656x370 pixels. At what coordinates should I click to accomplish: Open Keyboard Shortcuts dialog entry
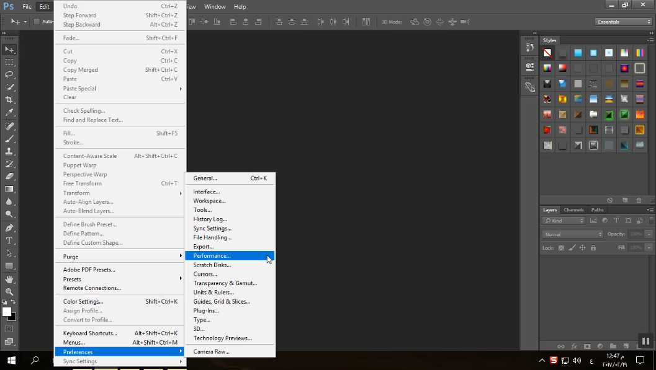pyautogui.click(x=120, y=333)
